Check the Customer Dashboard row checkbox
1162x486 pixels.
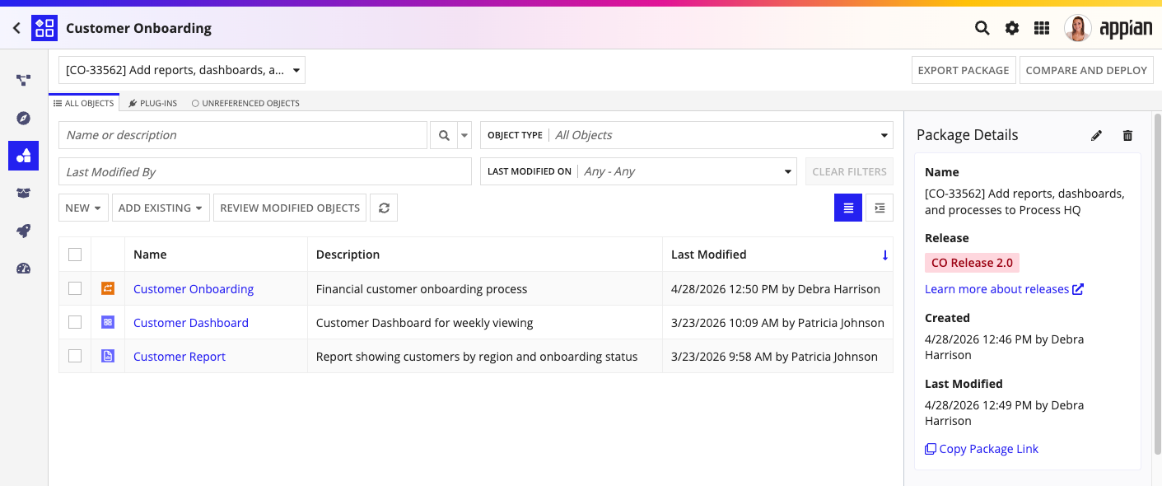[x=75, y=322]
